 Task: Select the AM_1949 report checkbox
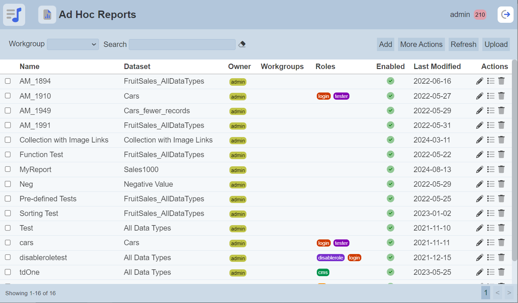point(8,111)
